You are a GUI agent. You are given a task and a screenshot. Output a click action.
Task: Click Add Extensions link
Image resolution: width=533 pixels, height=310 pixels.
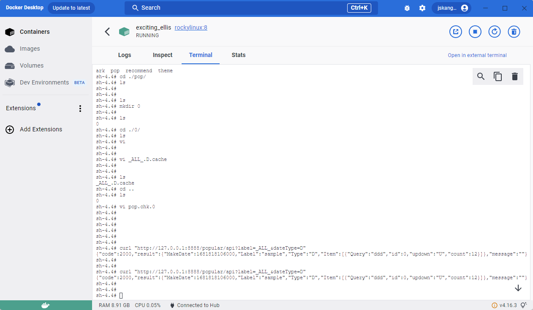click(41, 129)
